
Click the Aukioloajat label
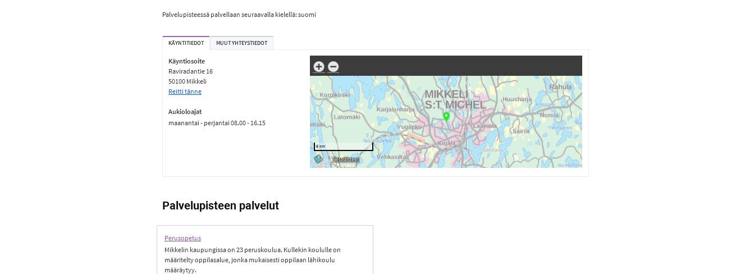tap(185, 112)
